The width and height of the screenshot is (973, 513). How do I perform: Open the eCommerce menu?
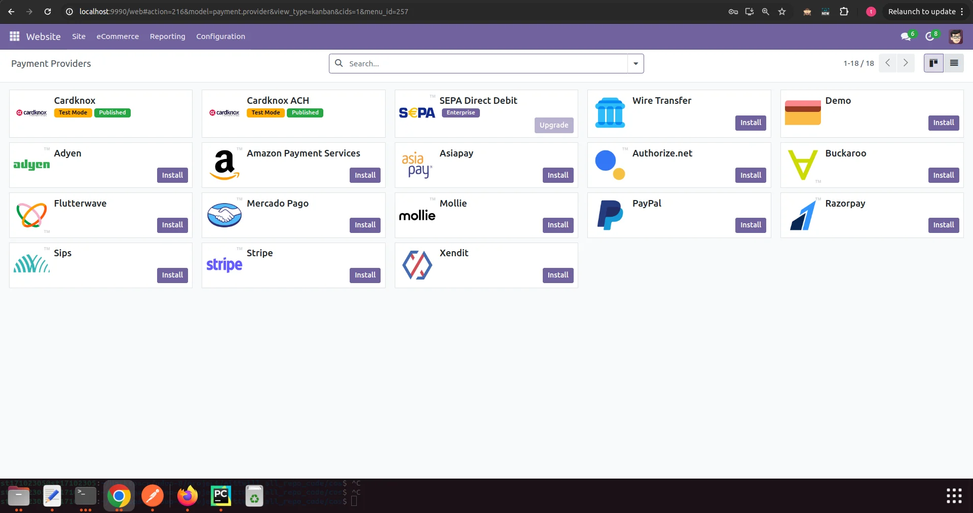point(118,36)
